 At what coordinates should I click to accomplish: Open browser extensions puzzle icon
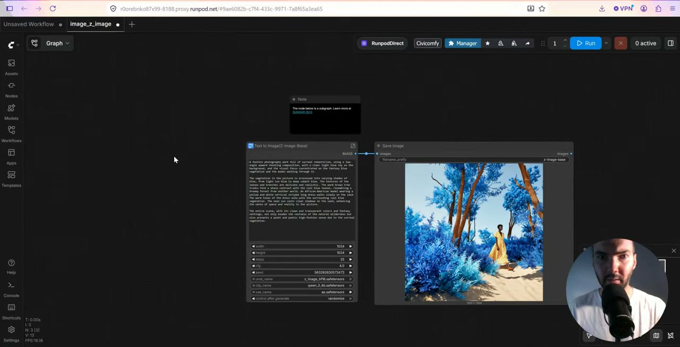658,8
